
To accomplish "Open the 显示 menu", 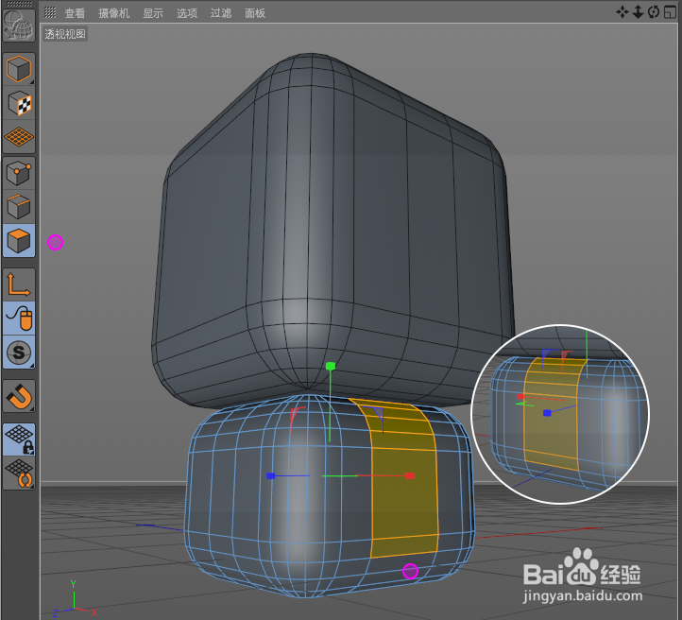I will pos(153,13).
